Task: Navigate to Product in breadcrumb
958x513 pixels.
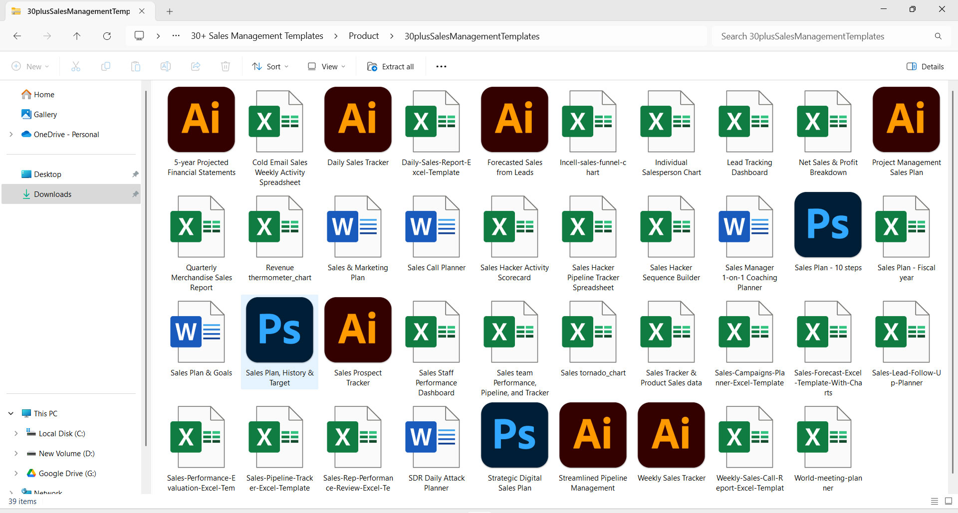Action: click(364, 36)
